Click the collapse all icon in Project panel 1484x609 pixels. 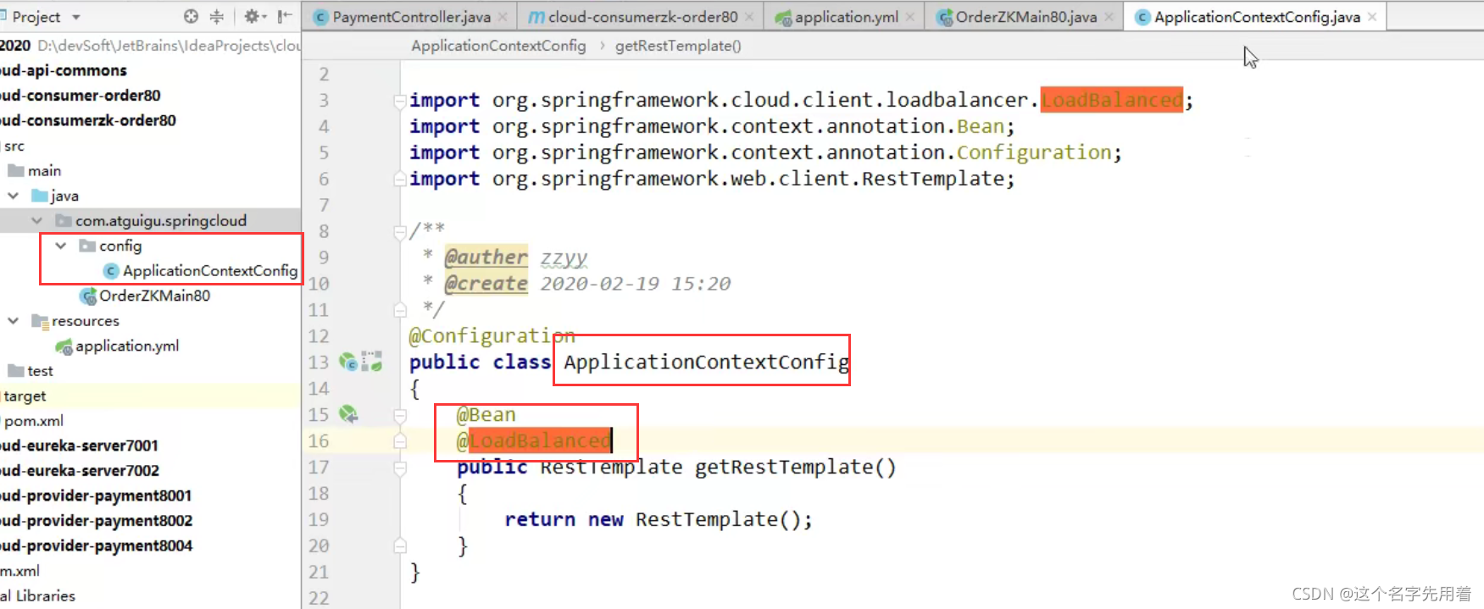pos(217,16)
